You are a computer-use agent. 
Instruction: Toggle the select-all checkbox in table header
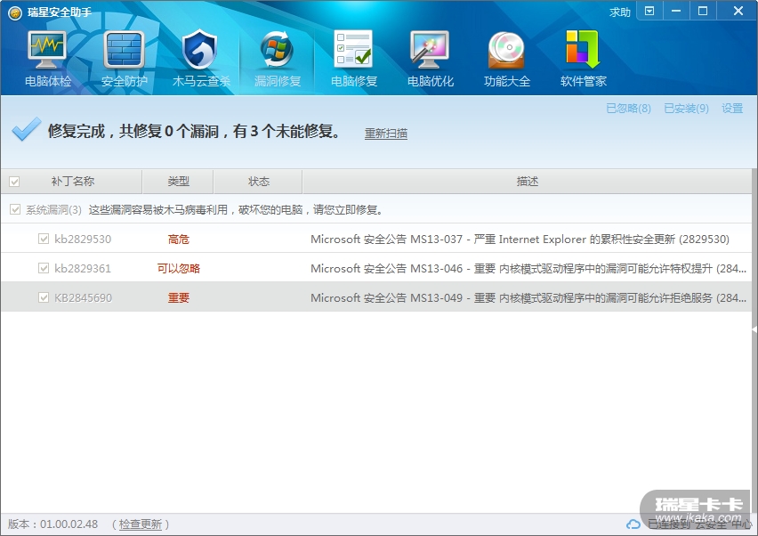[14, 182]
